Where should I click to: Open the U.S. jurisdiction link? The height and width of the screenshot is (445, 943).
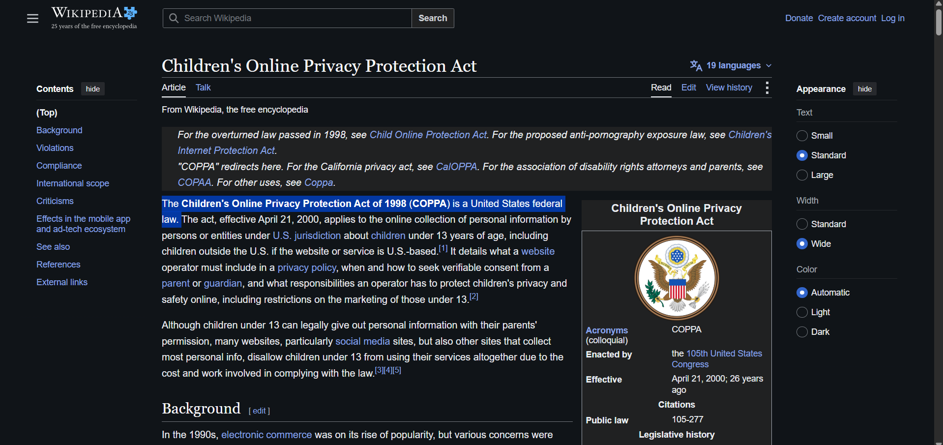click(x=307, y=236)
